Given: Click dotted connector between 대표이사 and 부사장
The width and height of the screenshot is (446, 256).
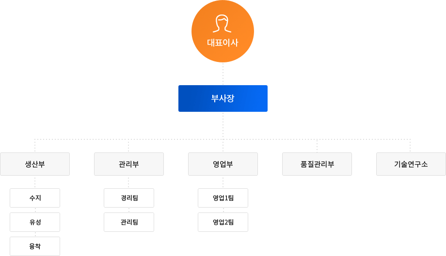Looking at the screenshot, I should (x=223, y=74).
